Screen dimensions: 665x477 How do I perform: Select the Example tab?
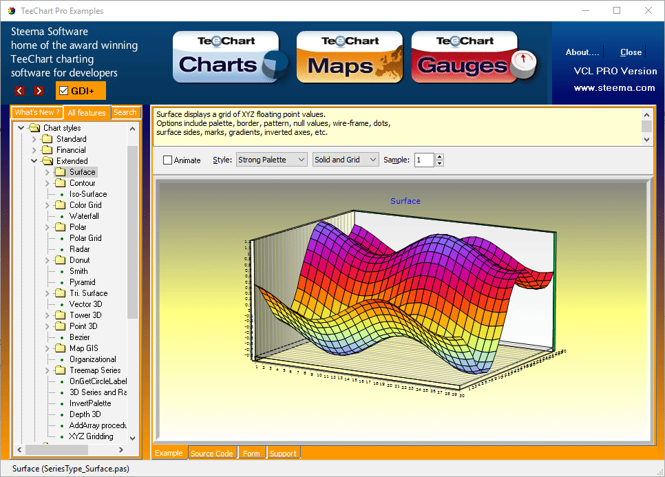point(169,453)
